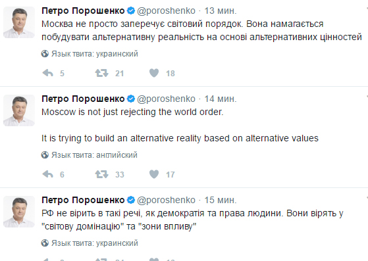Open @poroshenko handle in the 14 мин. tweet
Screen dimensions: 368x261
(x=166, y=99)
